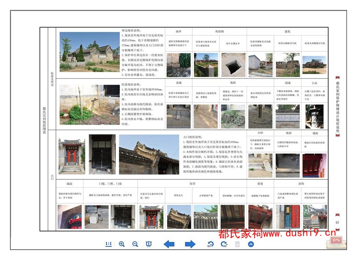This screenshot has height=260, width=357.
Task: Click the top-left ancestral hall exterior photo
Action: 89,52
